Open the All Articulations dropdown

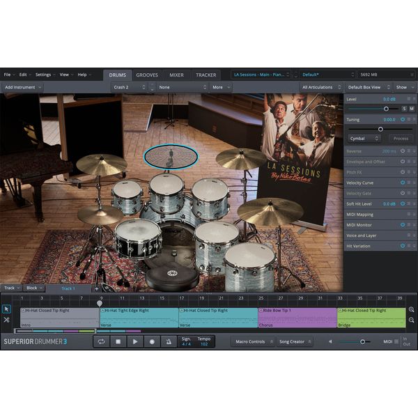click(x=321, y=87)
